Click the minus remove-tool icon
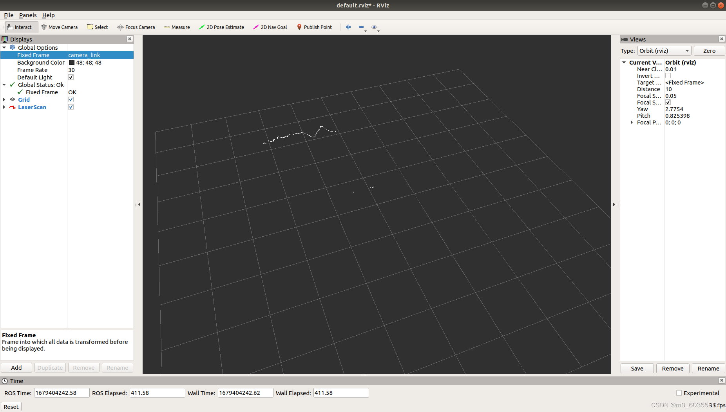Viewport: 726px width, 412px height. (x=361, y=27)
